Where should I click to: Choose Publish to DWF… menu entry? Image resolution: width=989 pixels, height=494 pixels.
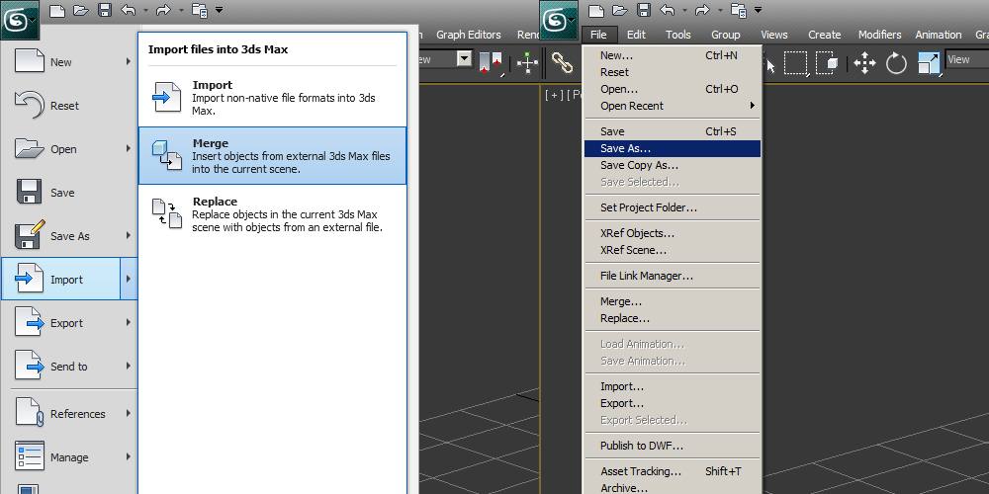tap(673, 446)
